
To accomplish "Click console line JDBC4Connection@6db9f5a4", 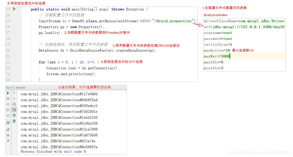I will pos(59,100).
